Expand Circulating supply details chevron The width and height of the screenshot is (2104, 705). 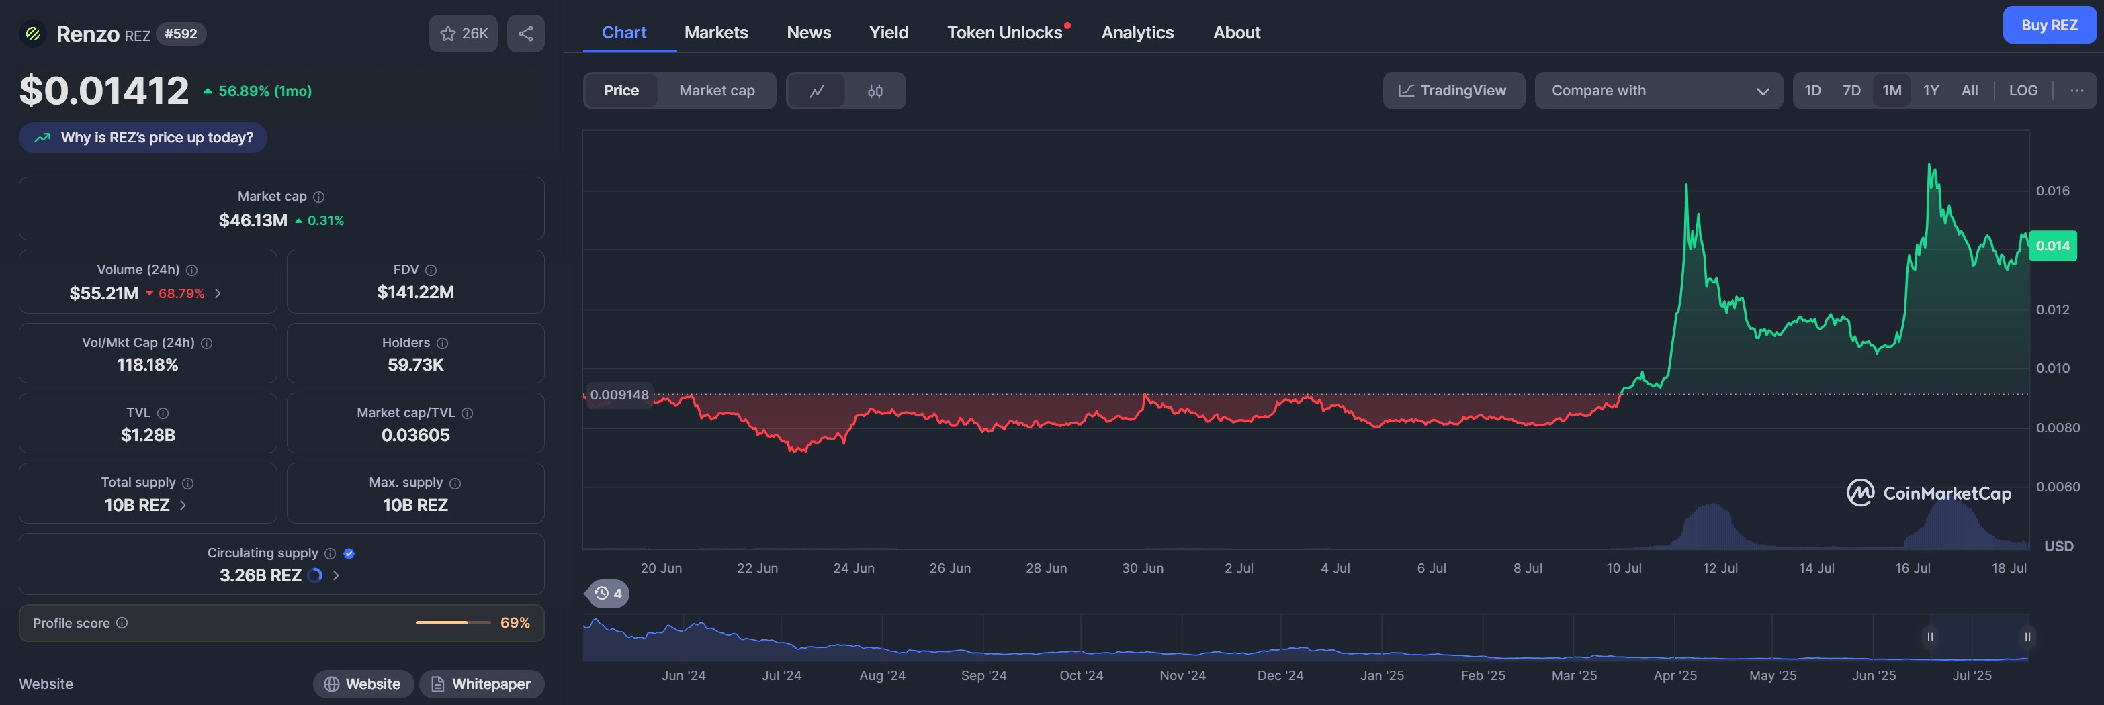pyautogui.click(x=336, y=575)
